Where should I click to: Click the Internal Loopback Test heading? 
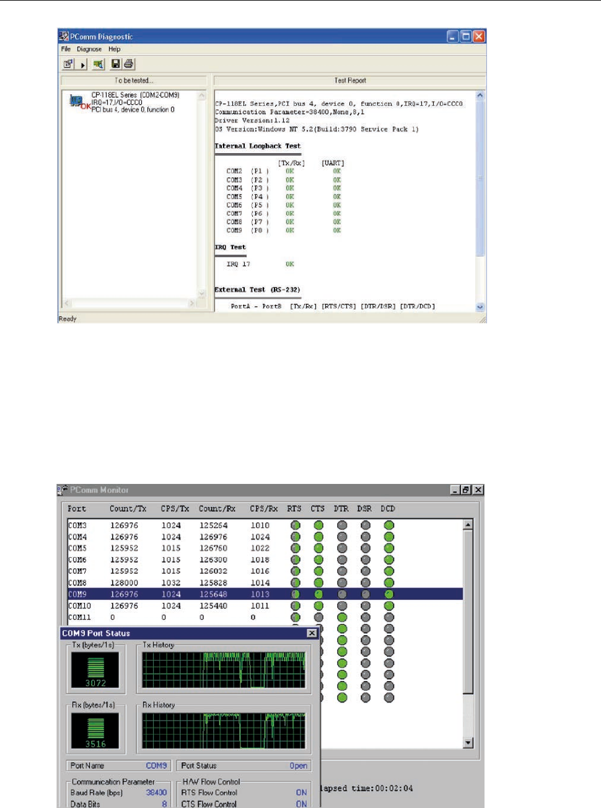click(x=258, y=146)
